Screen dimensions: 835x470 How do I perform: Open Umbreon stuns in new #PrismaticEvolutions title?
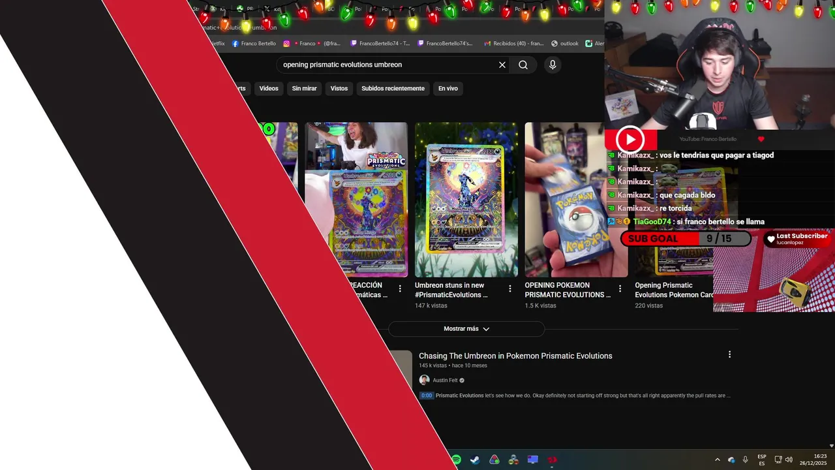coord(451,290)
